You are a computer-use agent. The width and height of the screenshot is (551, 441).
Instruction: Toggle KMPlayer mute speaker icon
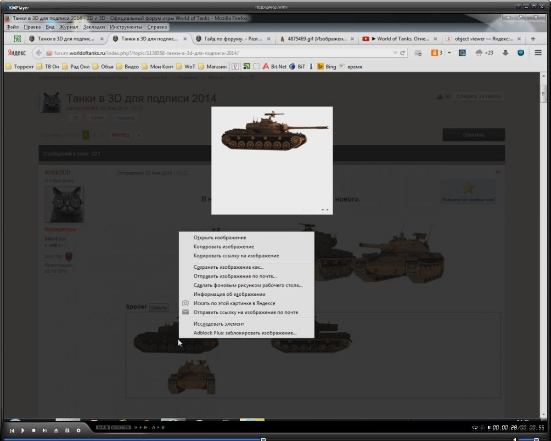[x=515, y=439]
